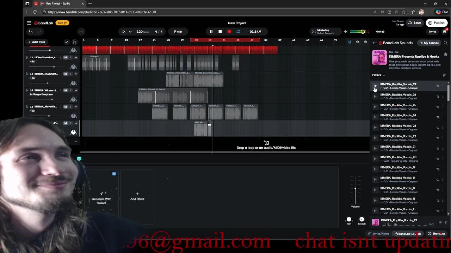The width and height of the screenshot is (451, 253).
Task: Expand track 12 UKRapScratches chevron
Action: point(76,57)
